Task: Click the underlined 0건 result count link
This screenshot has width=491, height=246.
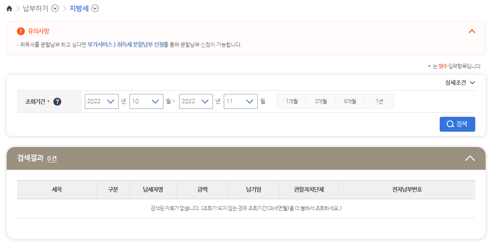Action: pyautogui.click(x=52, y=158)
